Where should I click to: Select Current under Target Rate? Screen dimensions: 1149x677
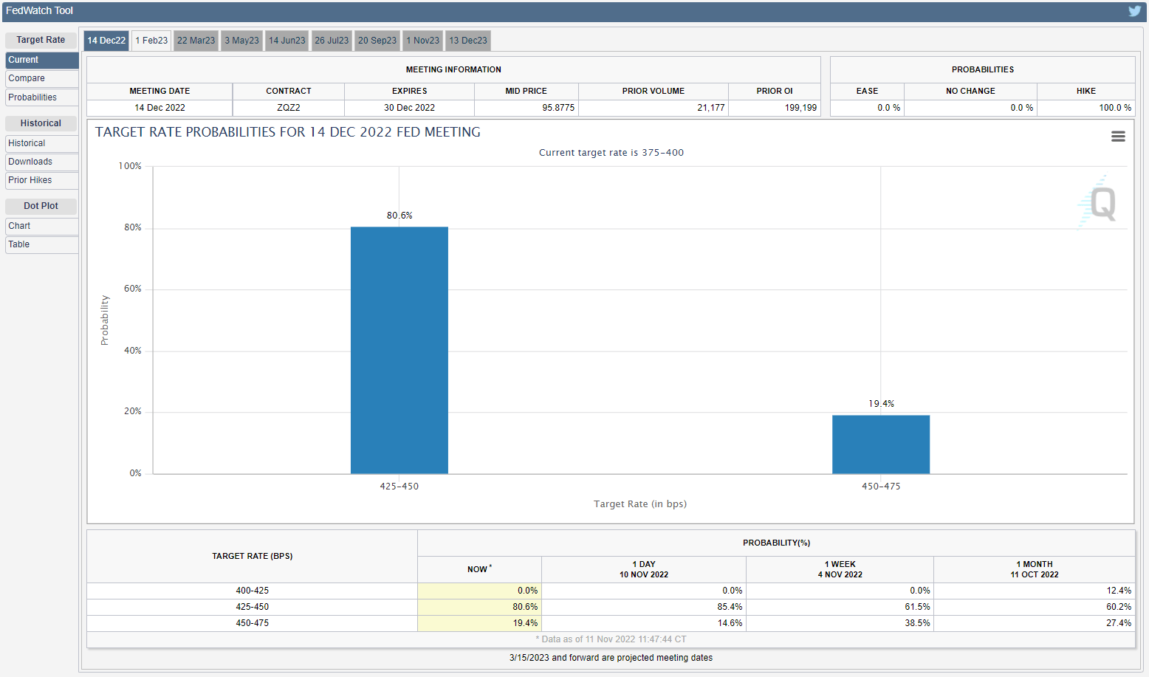tap(42, 60)
